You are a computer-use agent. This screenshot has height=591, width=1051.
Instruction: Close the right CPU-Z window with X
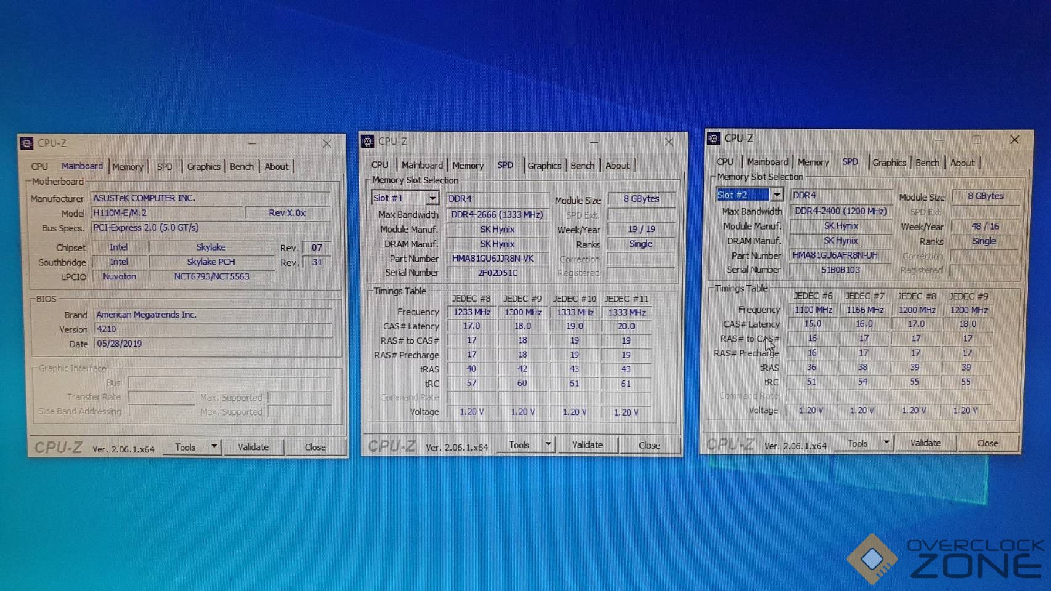[1015, 140]
